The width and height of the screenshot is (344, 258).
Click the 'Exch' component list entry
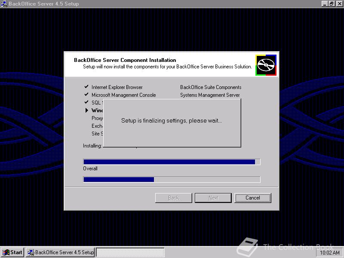97,126
